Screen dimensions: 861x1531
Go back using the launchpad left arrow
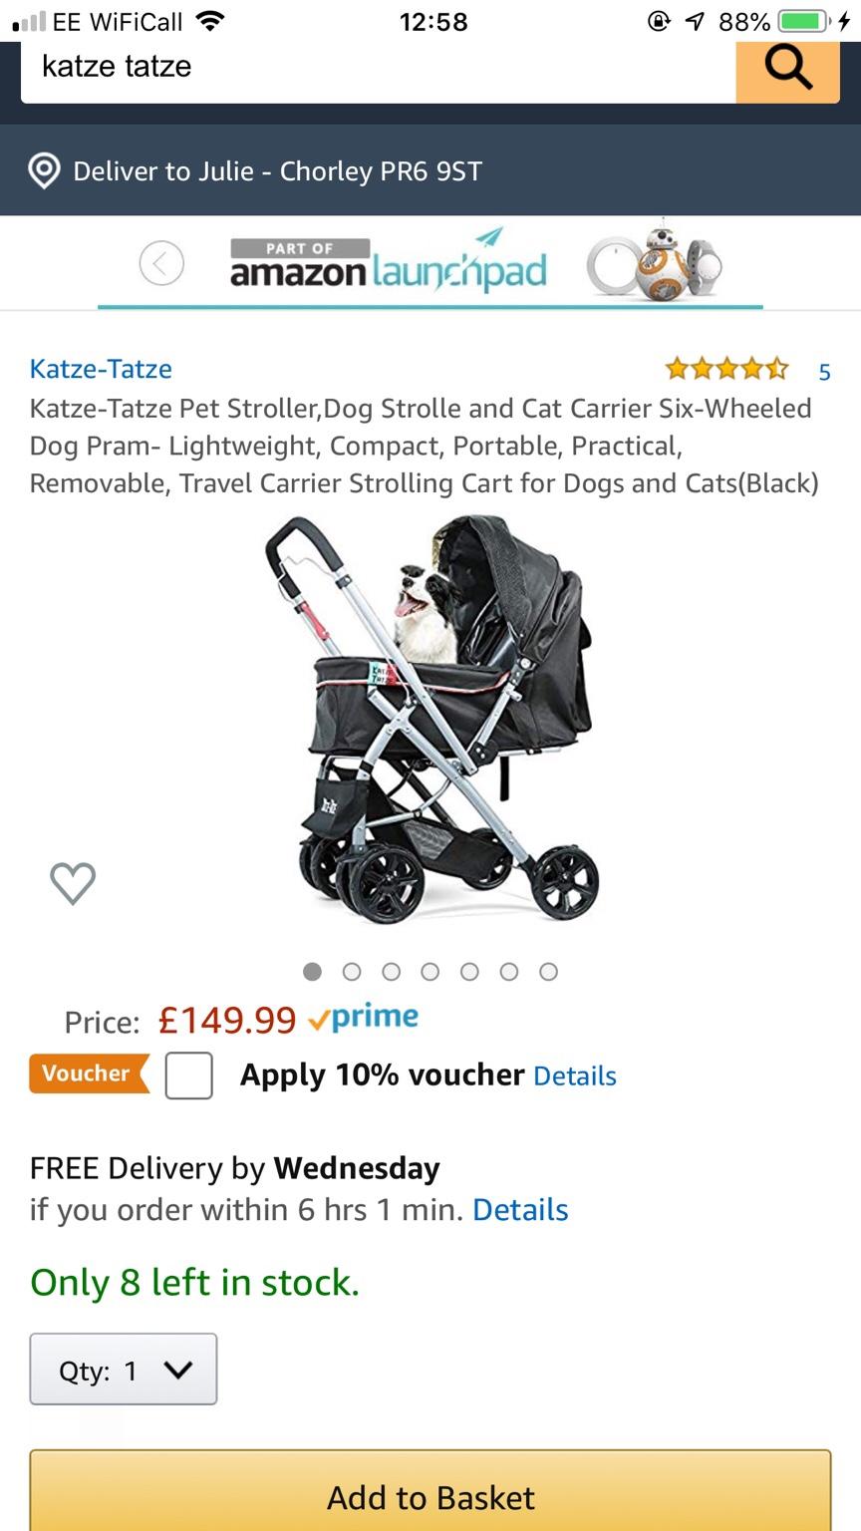point(161,264)
